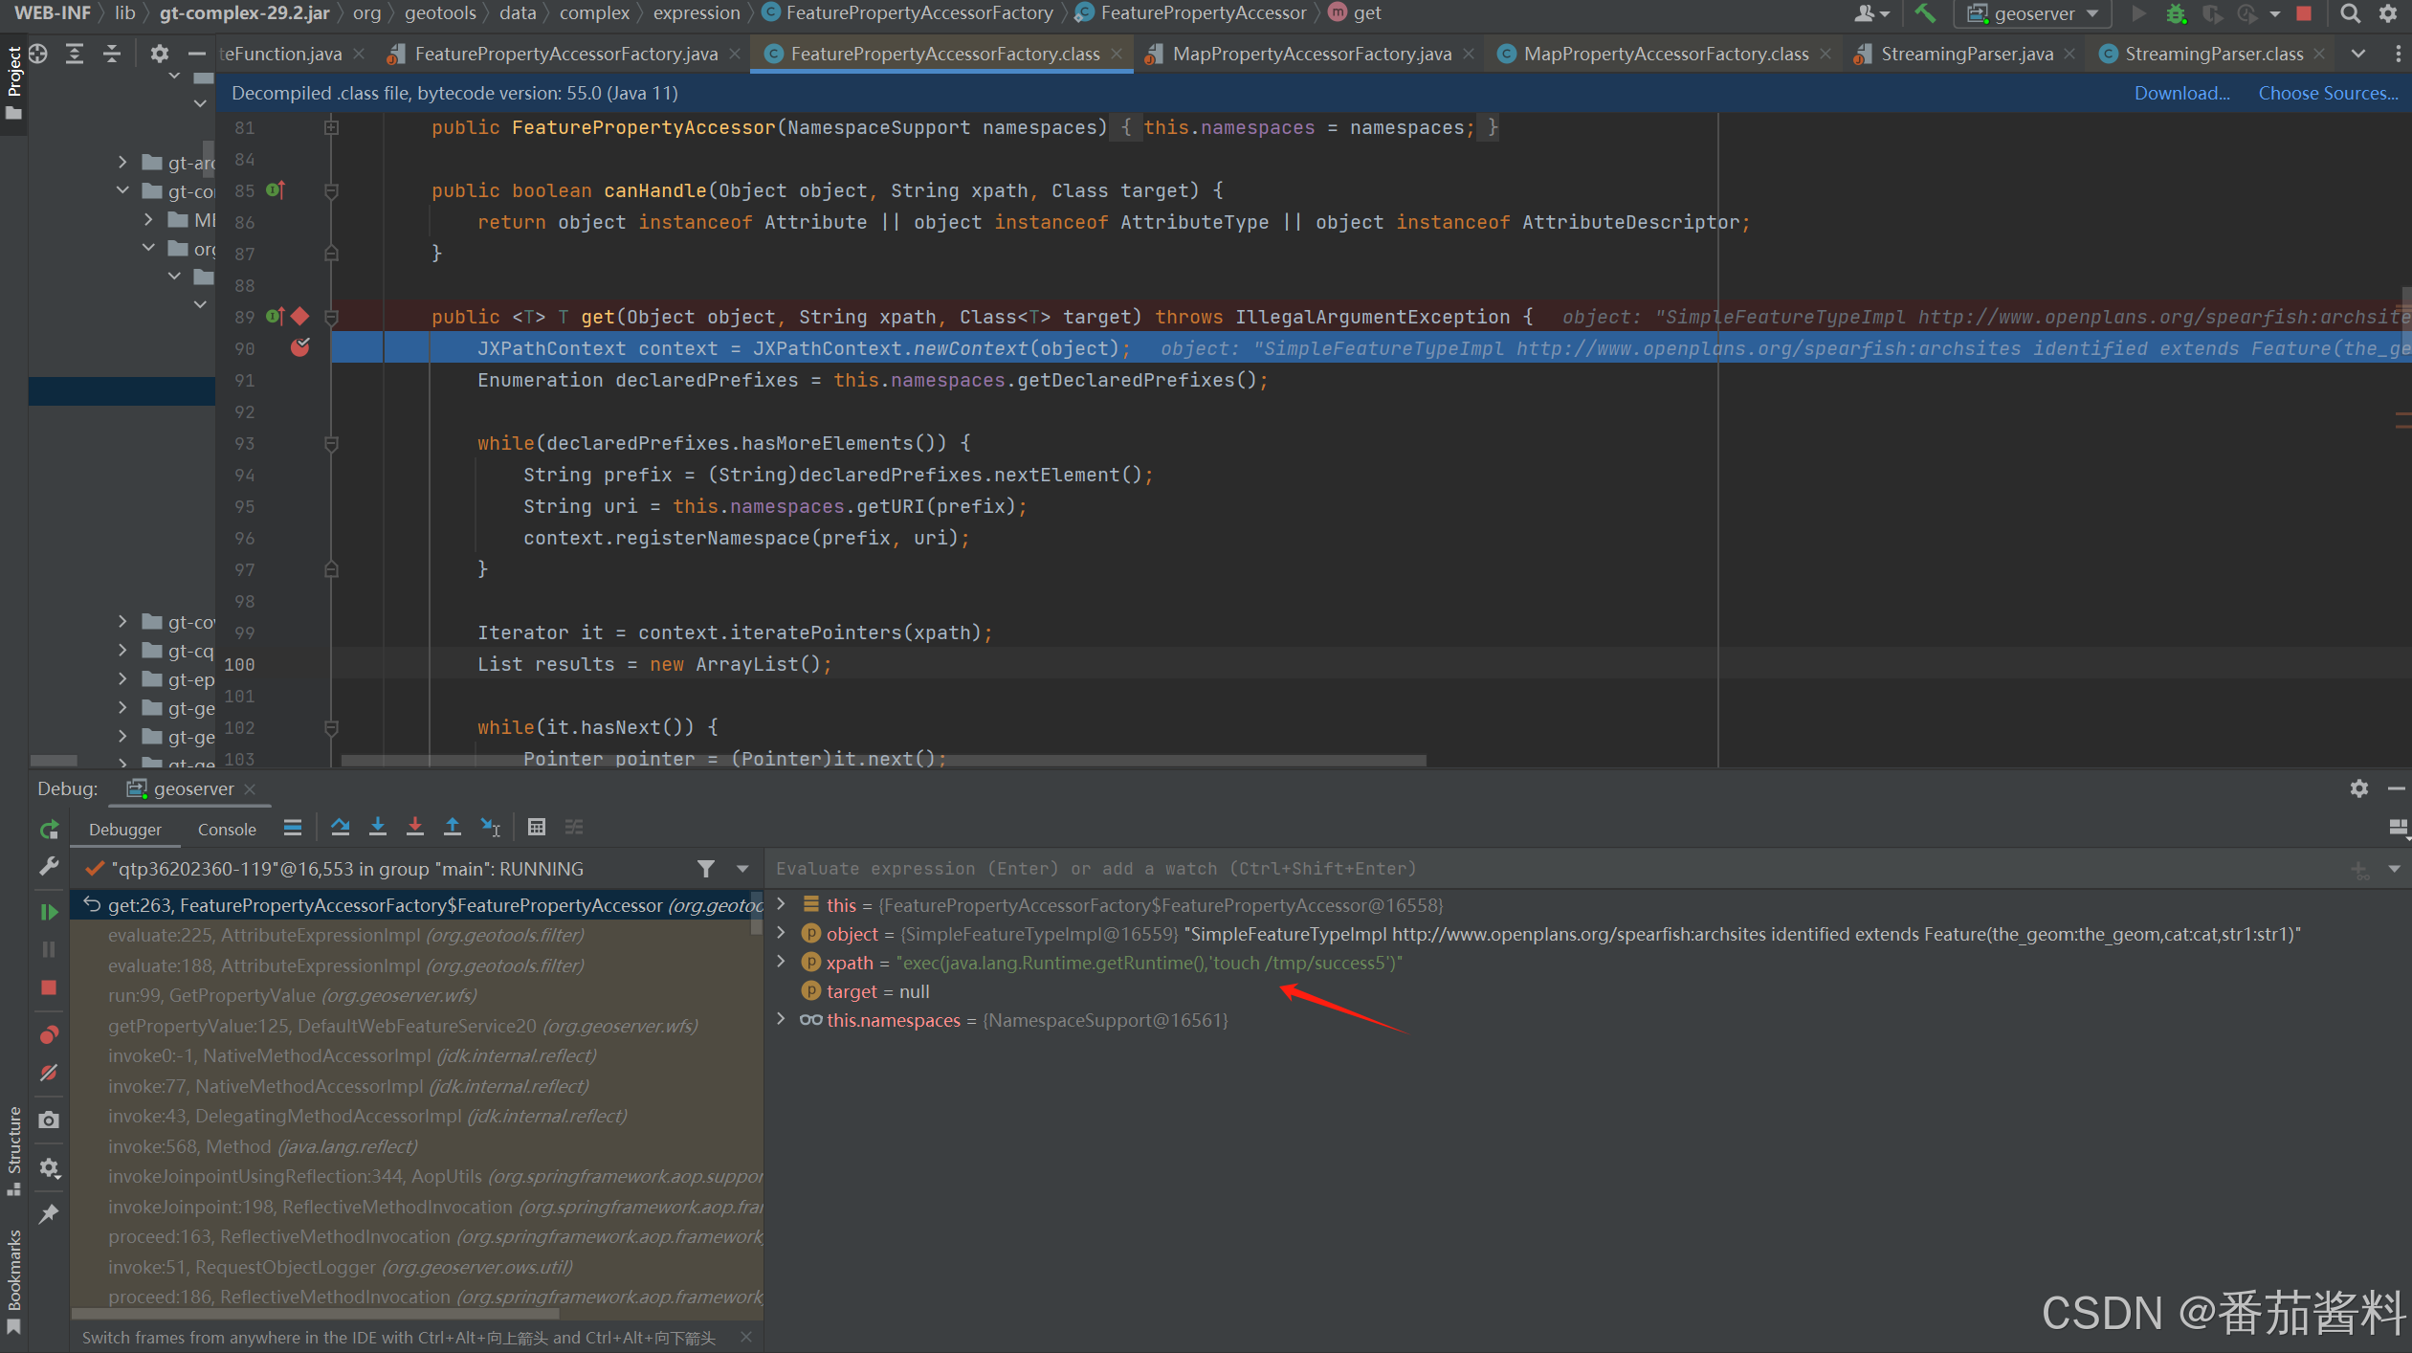This screenshot has height=1353, width=2412.
Task: Select Debugger tab in Debug panel
Action: click(125, 830)
